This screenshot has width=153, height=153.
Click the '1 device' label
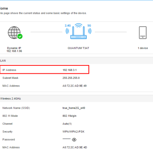pyautogui.click(x=143, y=48)
